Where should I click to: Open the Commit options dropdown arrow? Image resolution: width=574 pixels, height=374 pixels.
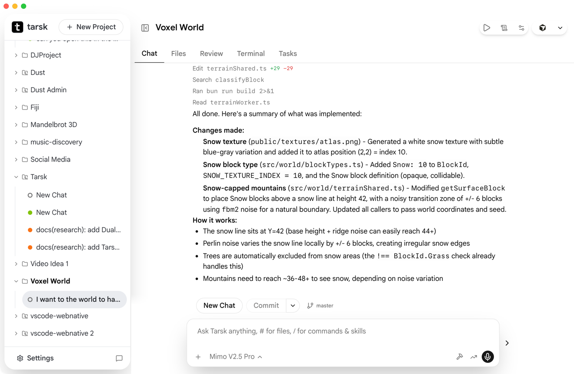[x=293, y=306]
